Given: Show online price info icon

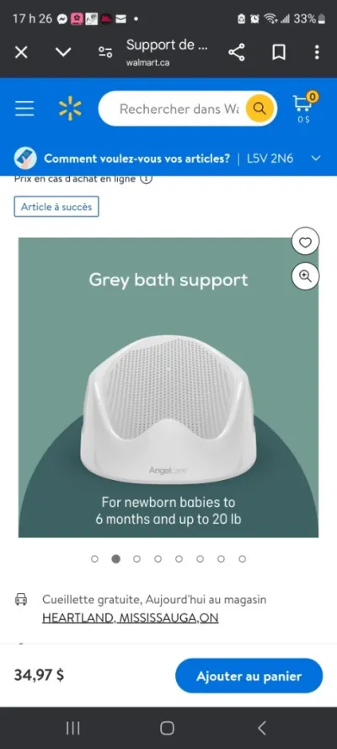Looking at the screenshot, I should tap(147, 180).
